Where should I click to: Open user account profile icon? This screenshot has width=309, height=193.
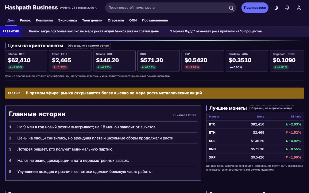point(299,8)
